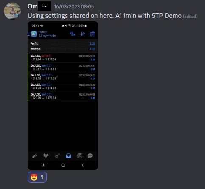Image resolution: width=205 pixels, height=189 pixels.
Task: Open the candlestick Chart tab
Action: coord(46,155)
